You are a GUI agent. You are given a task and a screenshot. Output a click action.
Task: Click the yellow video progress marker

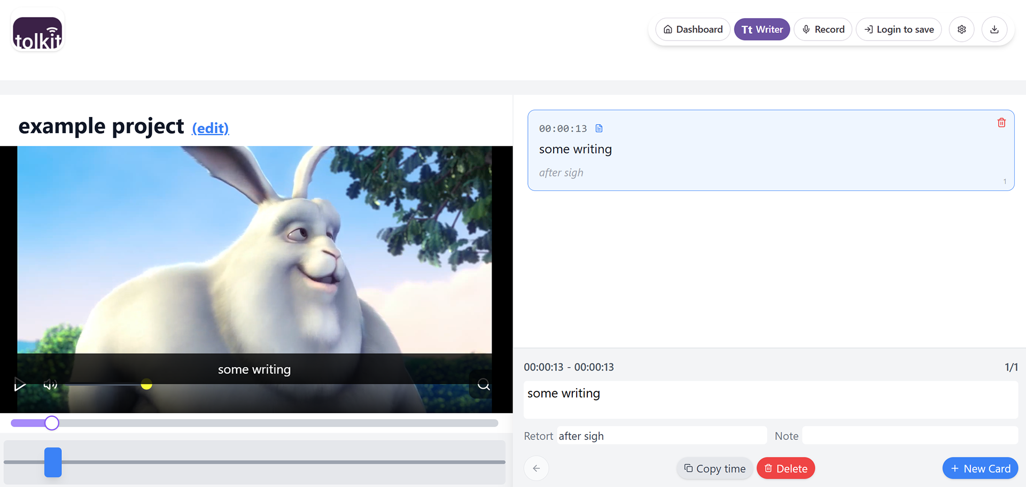tap(146, 384)
